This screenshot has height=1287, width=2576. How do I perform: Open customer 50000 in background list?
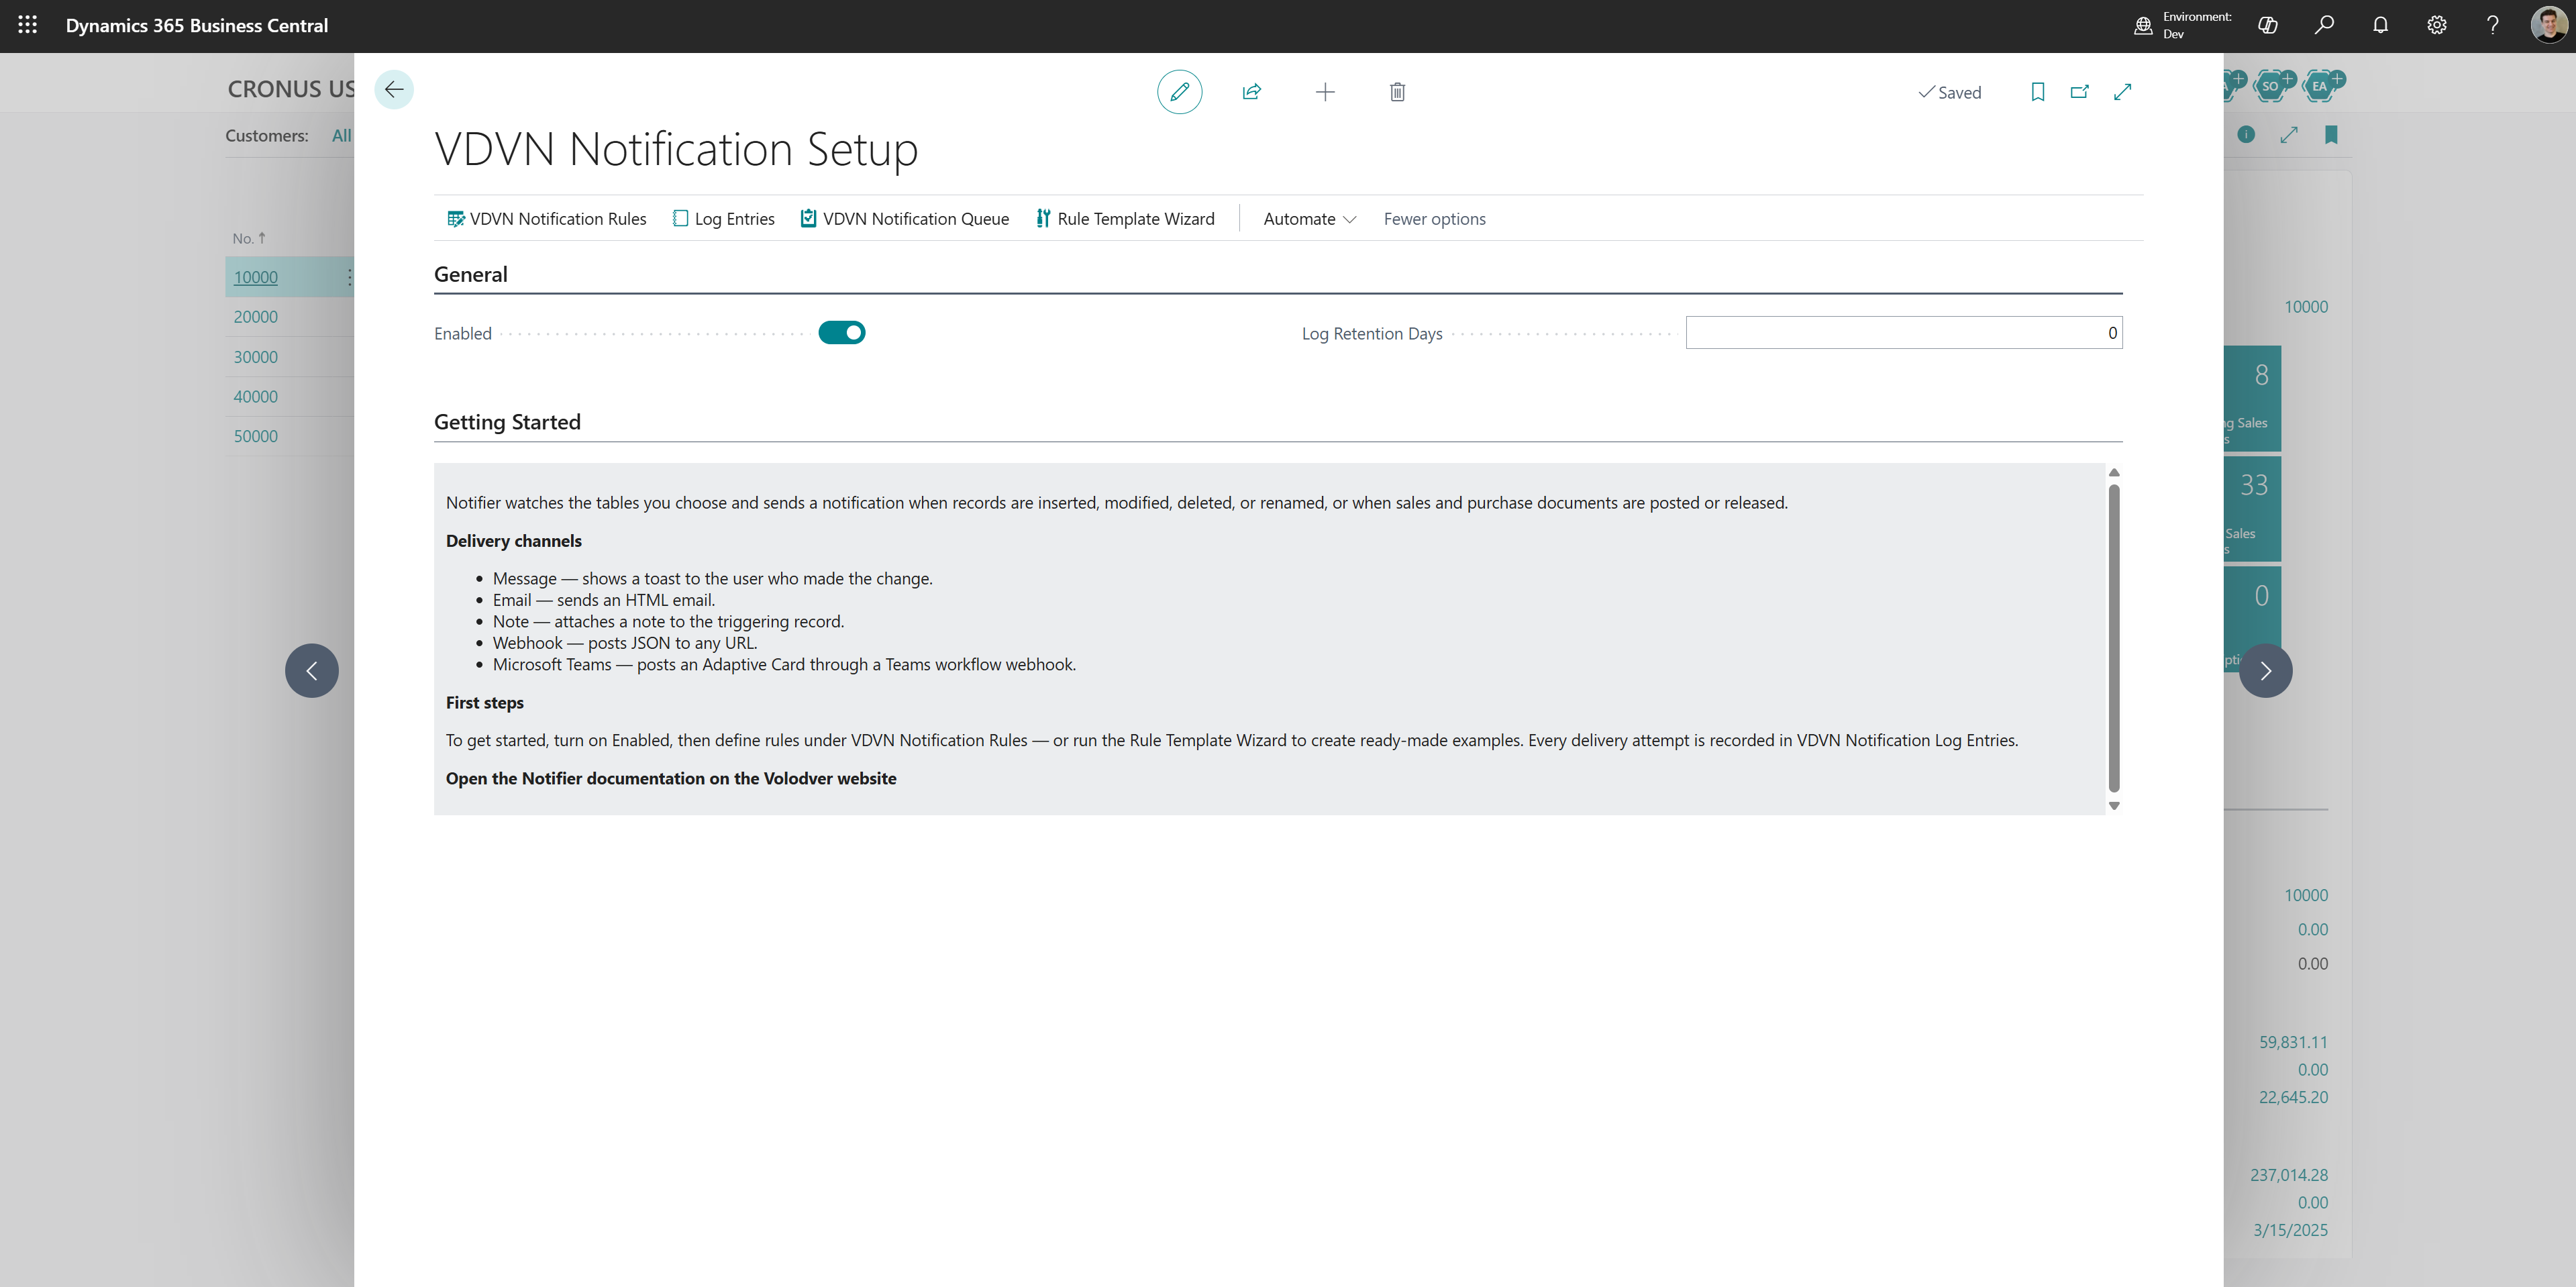tap(255, 436)
